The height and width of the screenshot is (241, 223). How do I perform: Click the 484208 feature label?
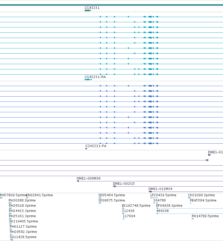click(x=162, y=211)
